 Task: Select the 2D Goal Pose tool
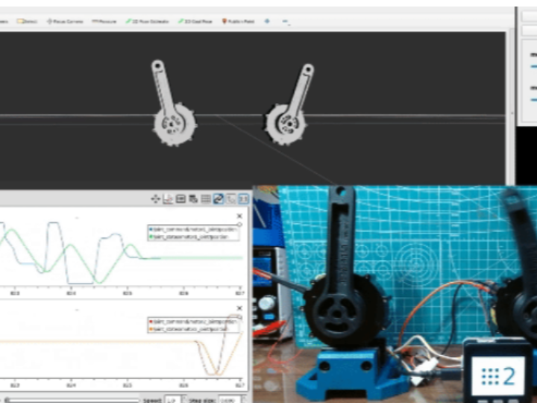pyautogui.click(x=196, y=22)
